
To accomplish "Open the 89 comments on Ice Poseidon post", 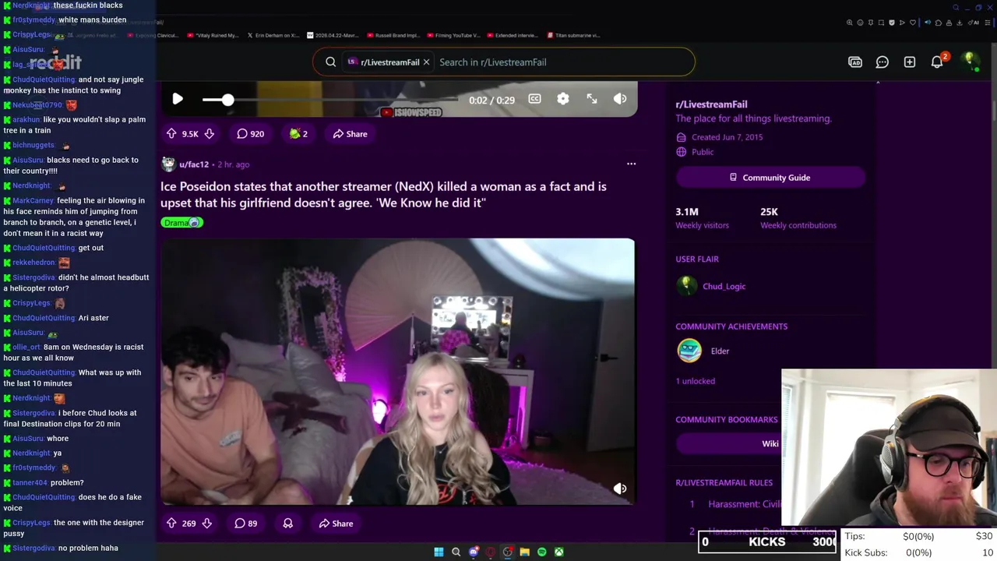I will click(246, 524).
